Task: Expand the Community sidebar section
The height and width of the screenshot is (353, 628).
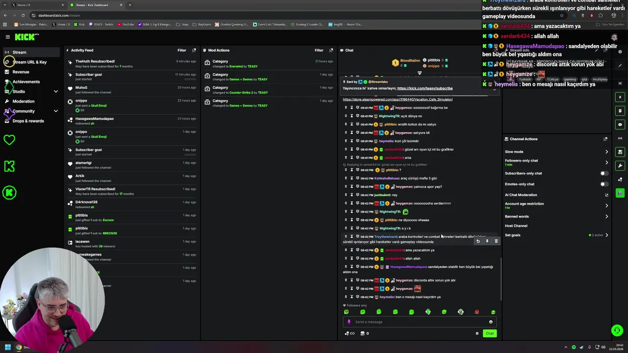Action: 56,111
